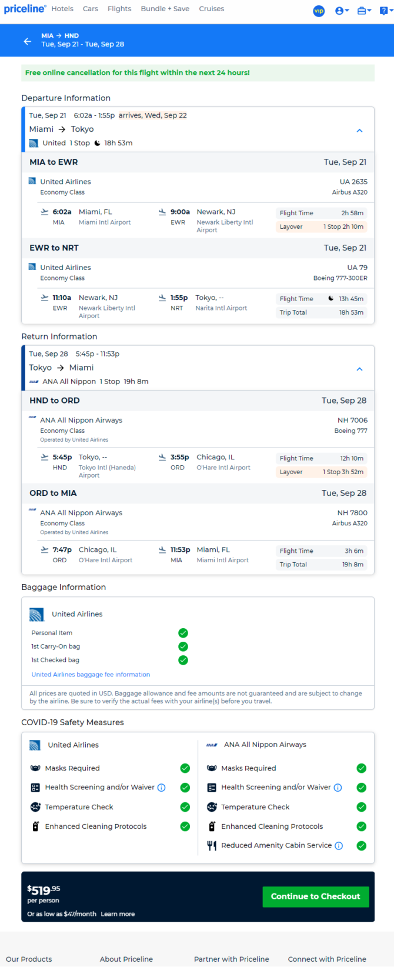
Task: Collapse the departure flight details chevron
Action: tap(360, 131)
